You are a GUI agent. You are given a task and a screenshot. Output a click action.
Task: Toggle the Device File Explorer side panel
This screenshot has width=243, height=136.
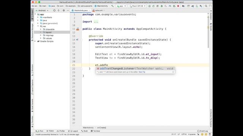(211, 118)
